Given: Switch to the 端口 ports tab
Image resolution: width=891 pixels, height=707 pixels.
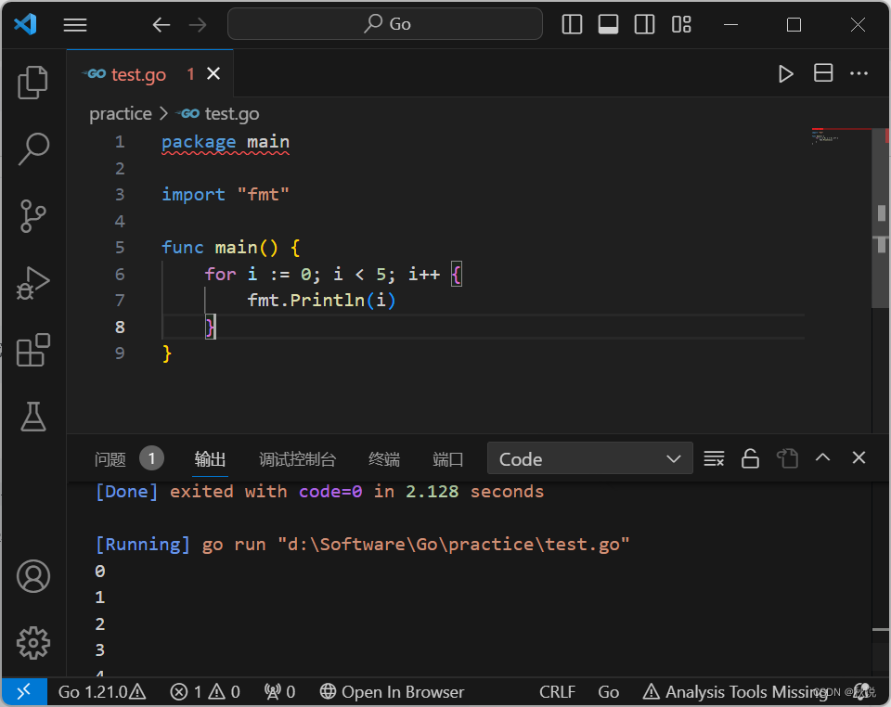Looking at the screenshot, I should pyautogui.click(x=447, y=459).
